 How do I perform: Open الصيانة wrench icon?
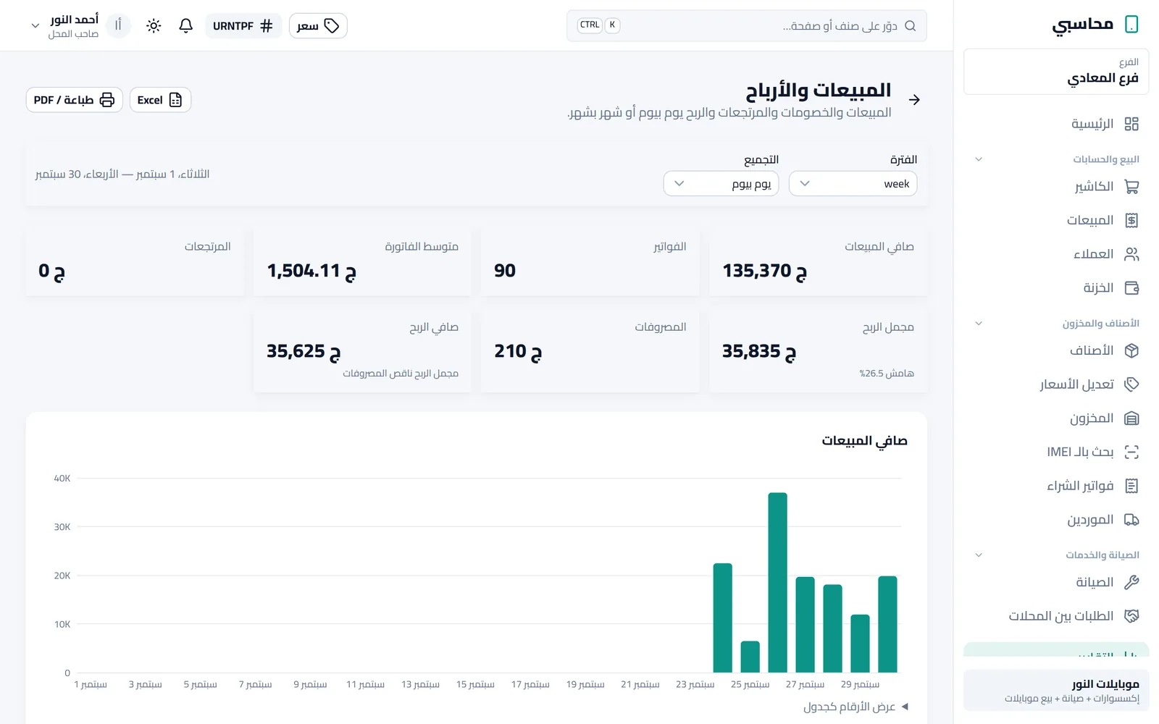[1131, 582]
